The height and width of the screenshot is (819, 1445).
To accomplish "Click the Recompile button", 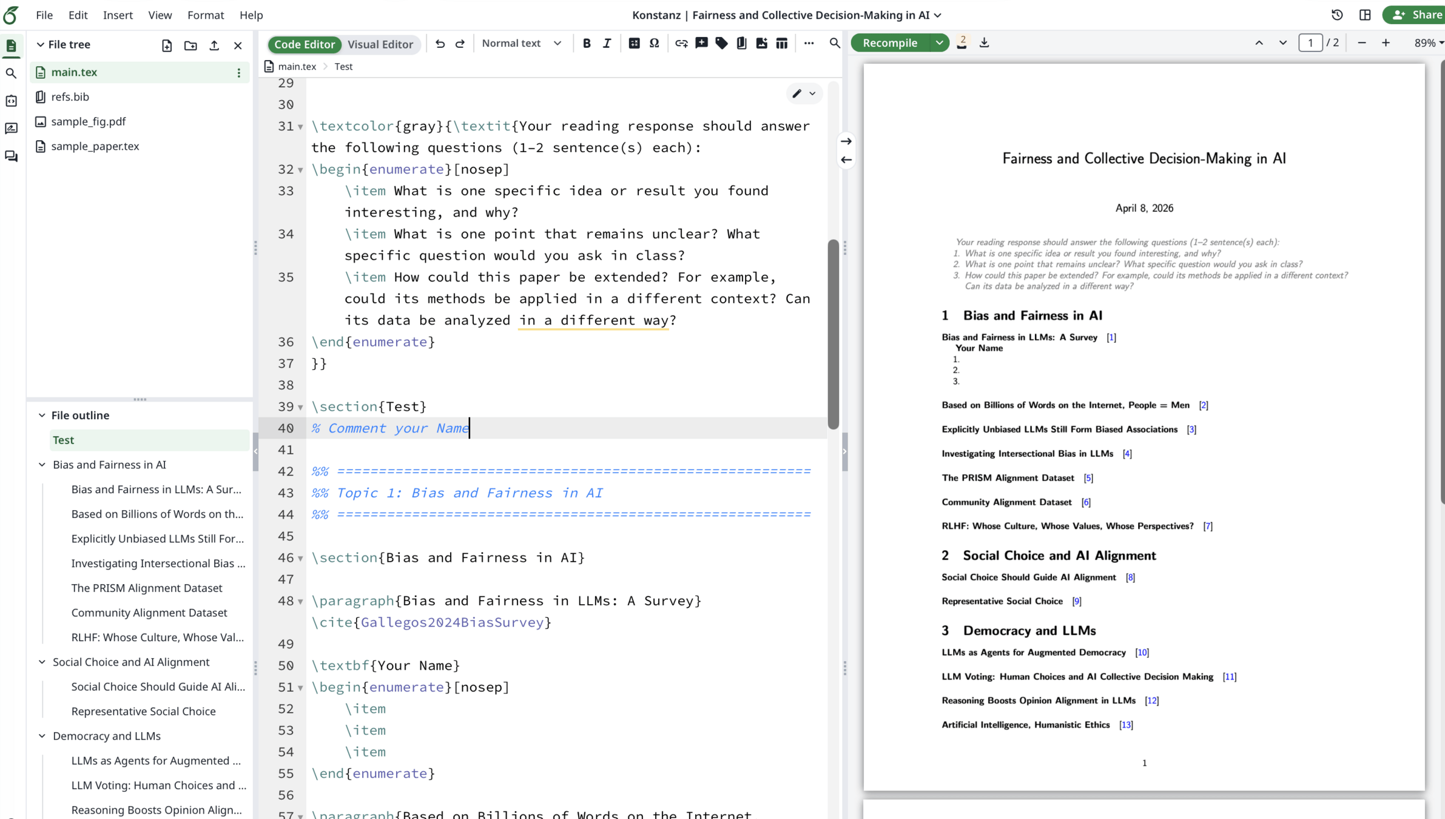I will pyautogui.click(x=889, y=43).
